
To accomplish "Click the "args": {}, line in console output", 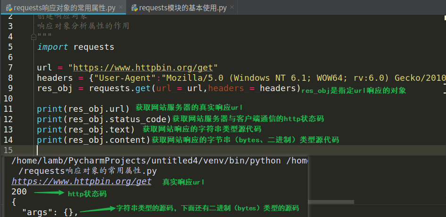I will (50, 212).
